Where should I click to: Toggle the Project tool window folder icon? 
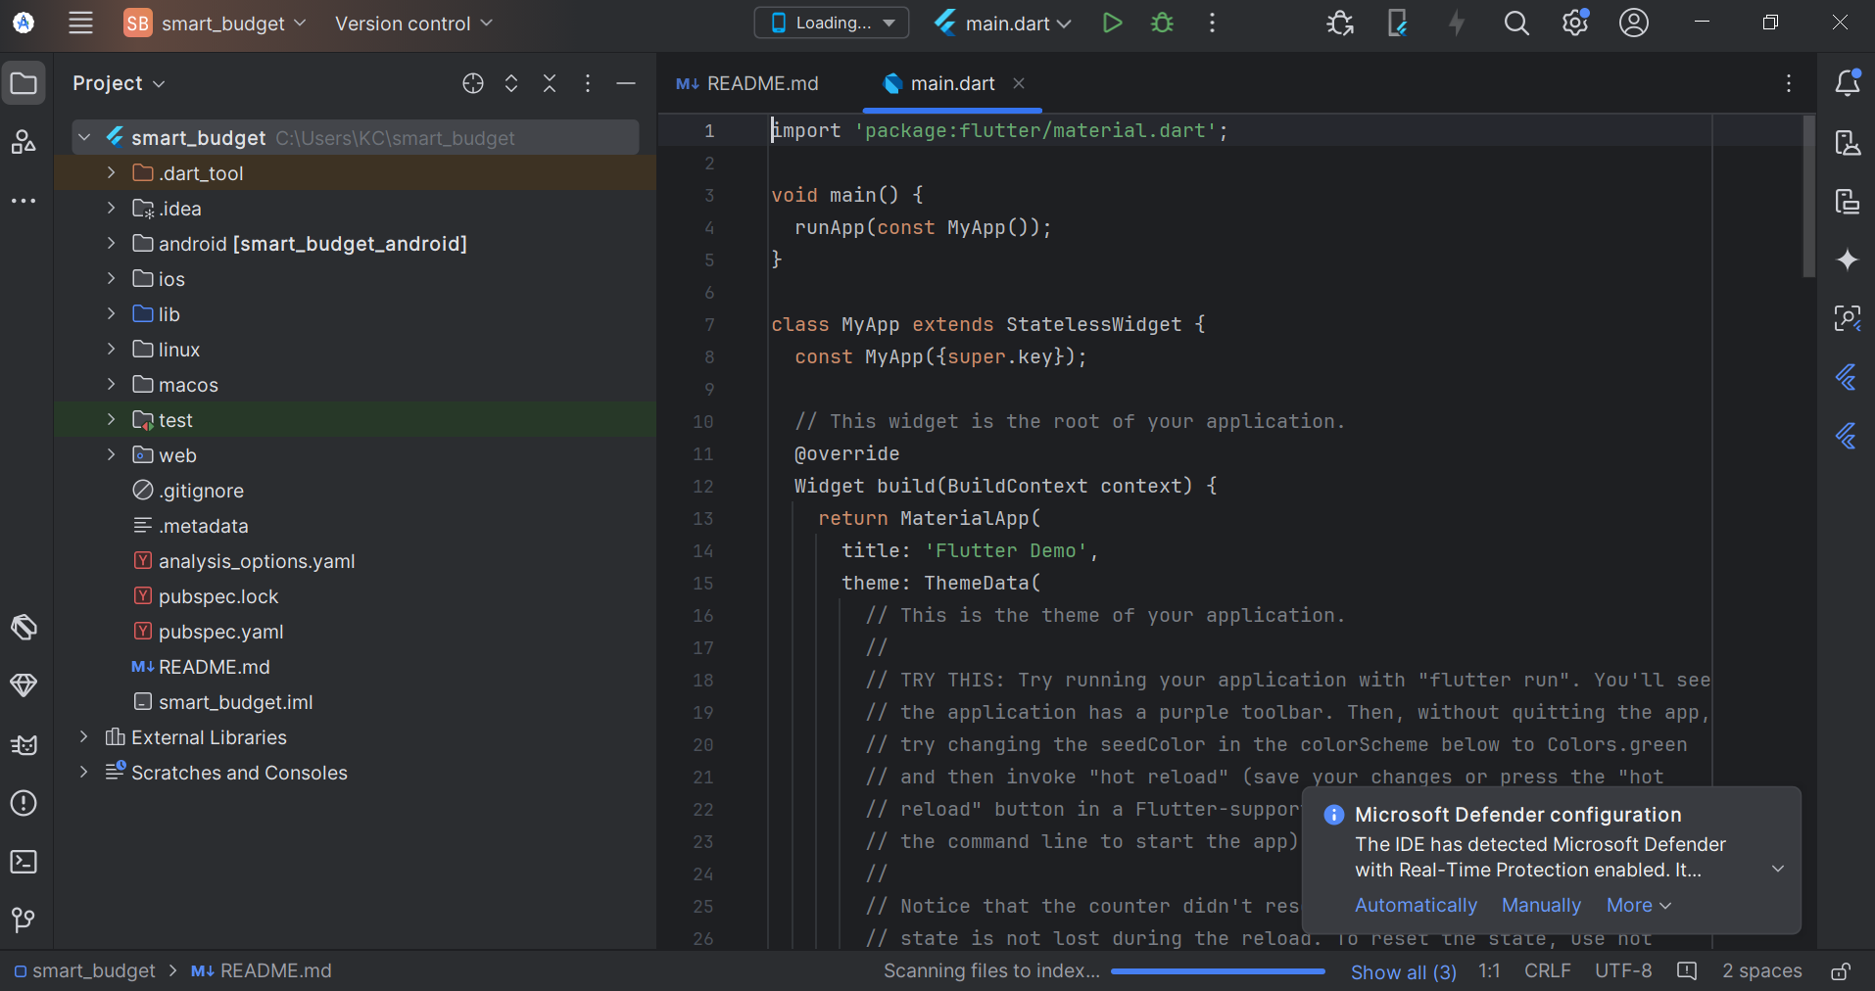point(24,83)
